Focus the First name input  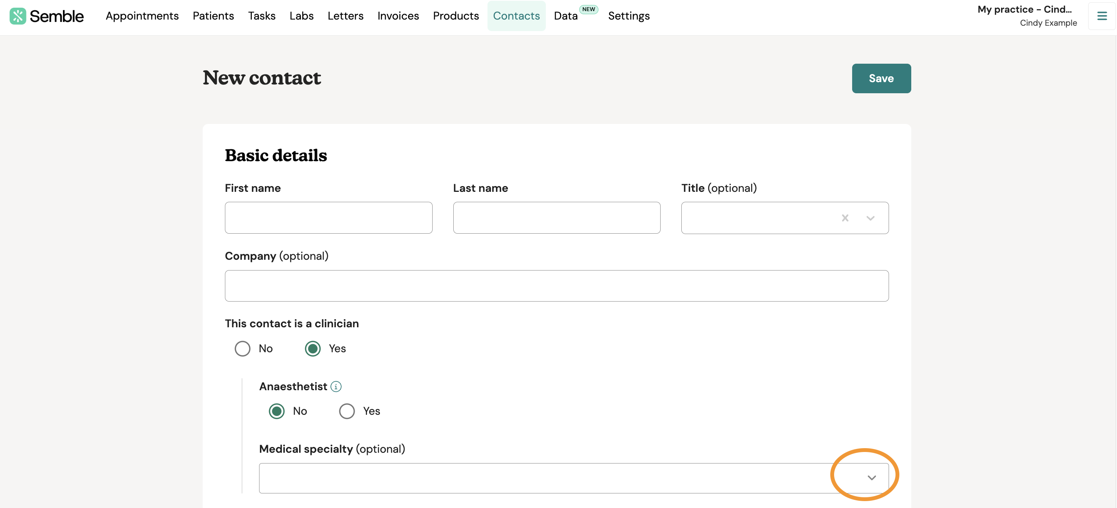pyautogui.click(x=329, y=218)
